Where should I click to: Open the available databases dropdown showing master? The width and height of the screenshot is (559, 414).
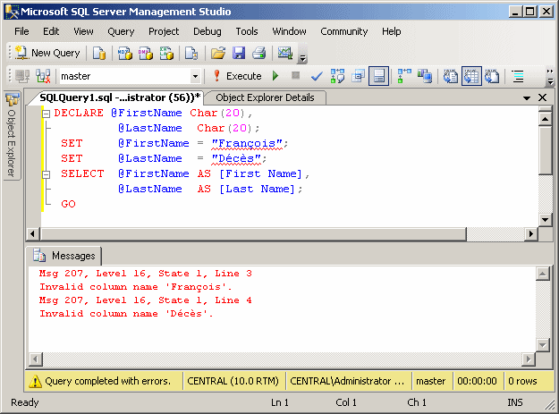(x=195, y=76)
